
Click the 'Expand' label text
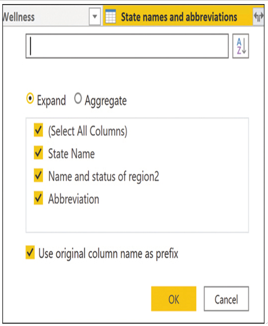tap(51, 100)
